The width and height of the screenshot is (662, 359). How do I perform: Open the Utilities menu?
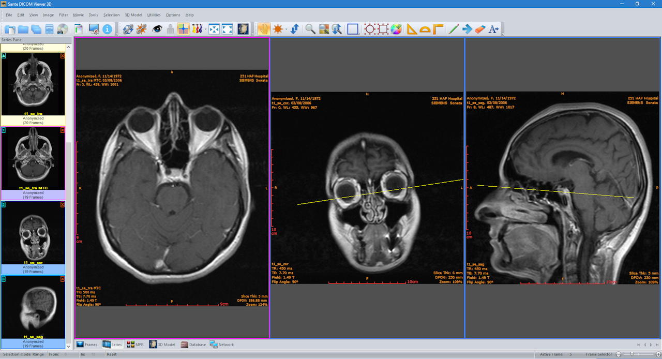click(x=154, y=15)
